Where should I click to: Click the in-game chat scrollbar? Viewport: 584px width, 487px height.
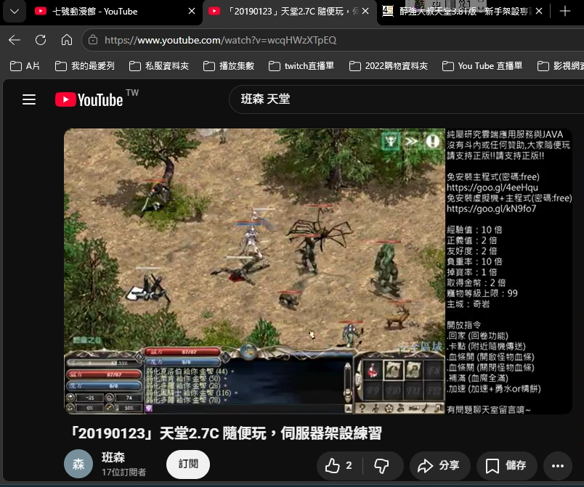(x=348, y=383)
